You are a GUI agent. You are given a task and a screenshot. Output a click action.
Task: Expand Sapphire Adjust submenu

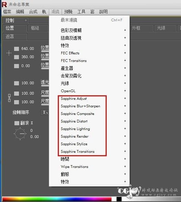click(x=89, y=98)
